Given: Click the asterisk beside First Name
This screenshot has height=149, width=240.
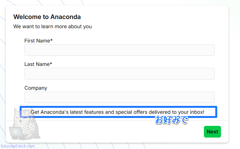Looking at the screenshot, I should [51, 40].
